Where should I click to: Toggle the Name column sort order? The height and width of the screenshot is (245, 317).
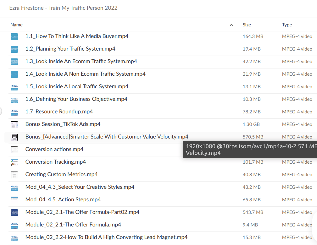click(231, 24)
